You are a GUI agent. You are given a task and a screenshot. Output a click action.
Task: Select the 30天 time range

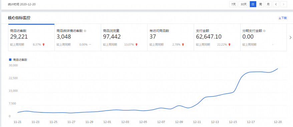tap(244, 4)
